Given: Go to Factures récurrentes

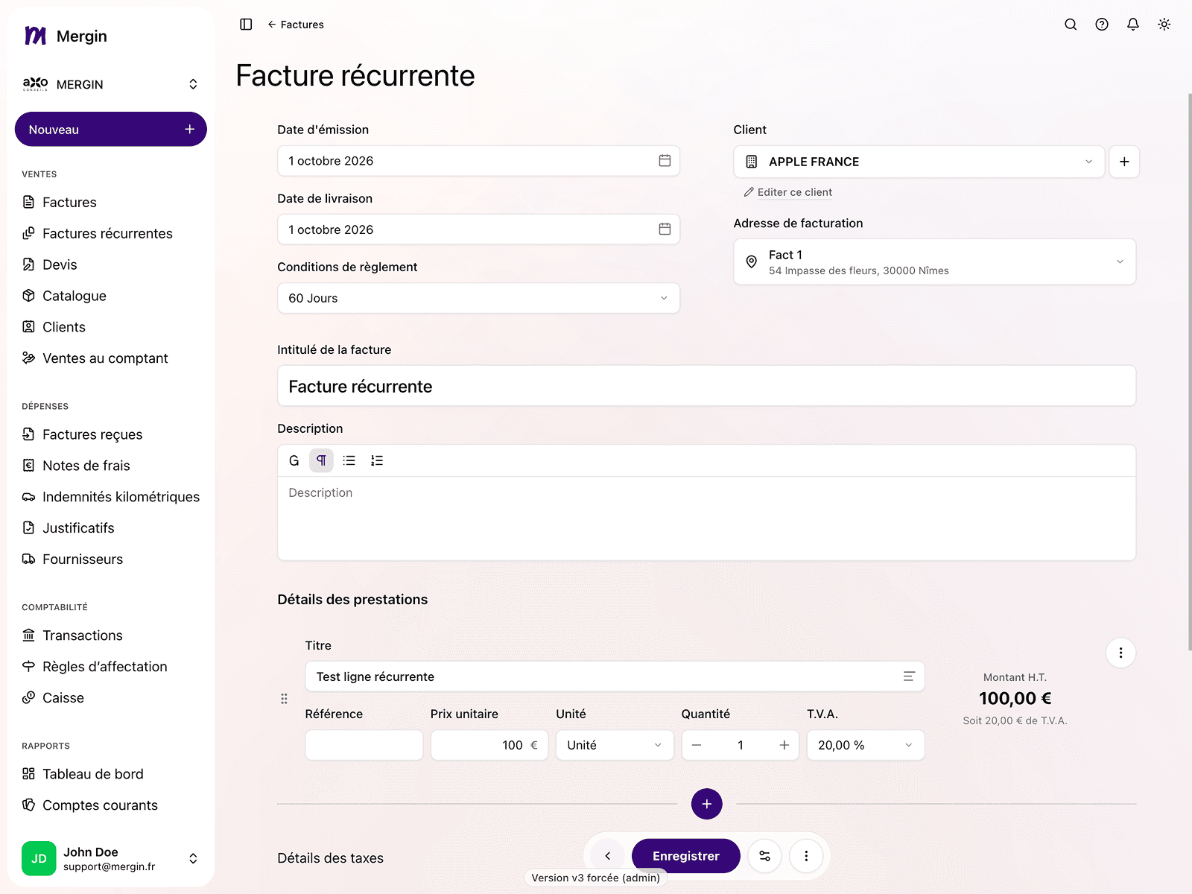Looking at the screenshot, I should pyautogui.click(x=107, y=234).
